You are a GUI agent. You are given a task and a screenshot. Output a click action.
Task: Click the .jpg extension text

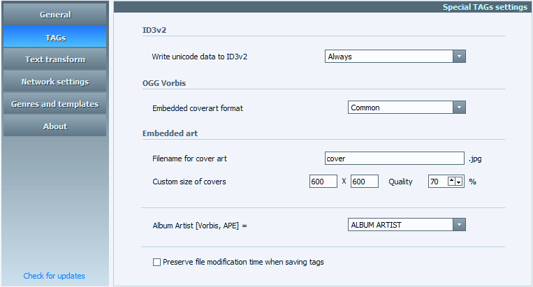(475, 159)
